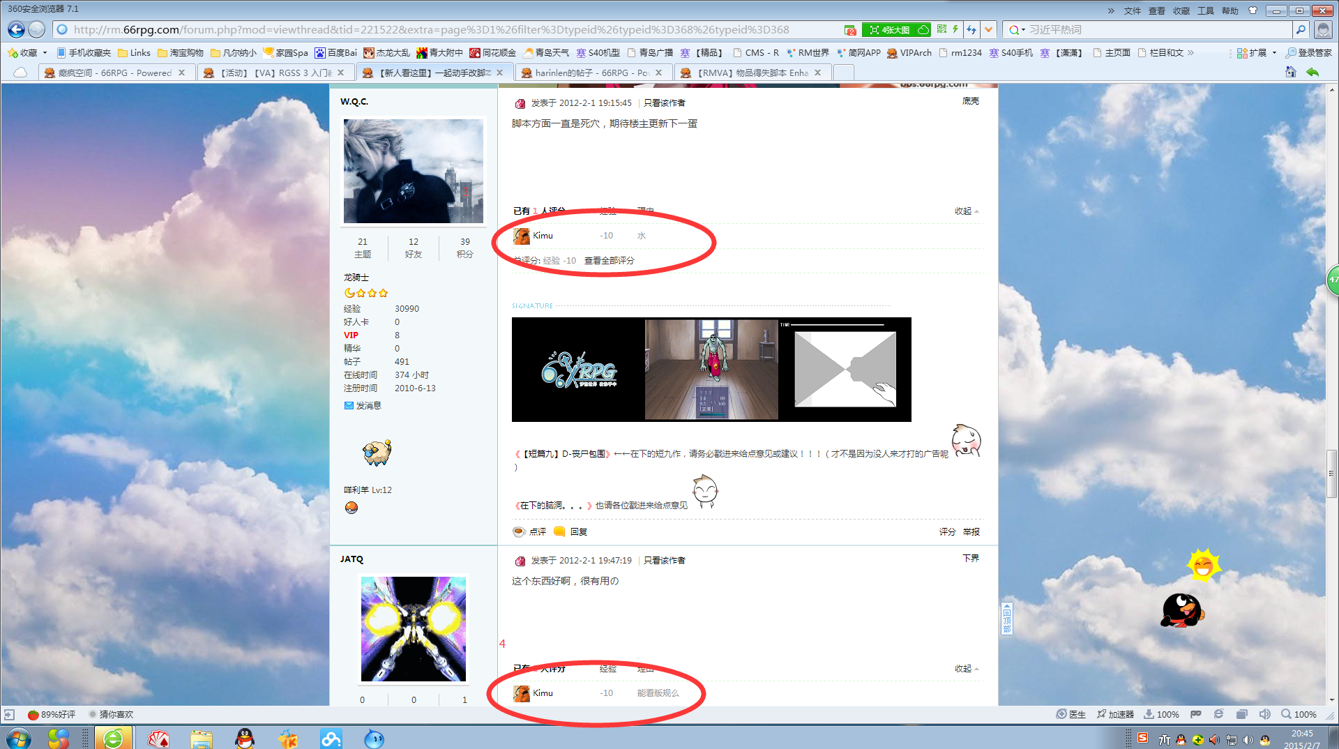
Task: Click 只看该作者 on the 19:15:45 post
Action: click(664, 103)
